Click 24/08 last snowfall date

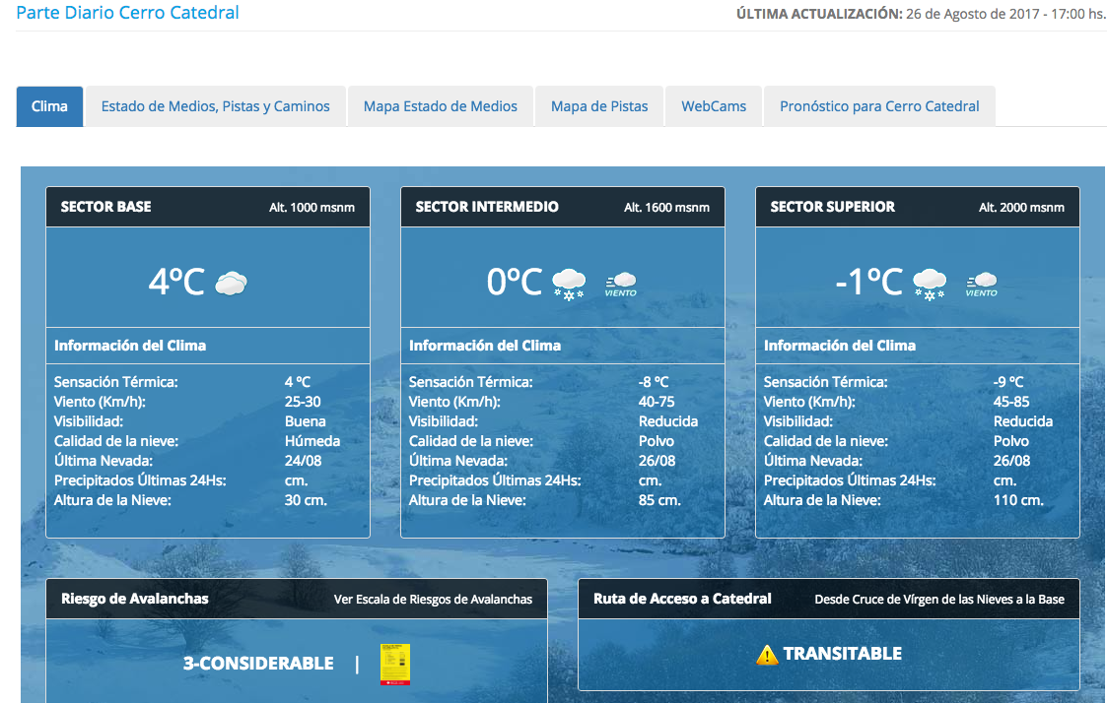(x=303, y=461)
